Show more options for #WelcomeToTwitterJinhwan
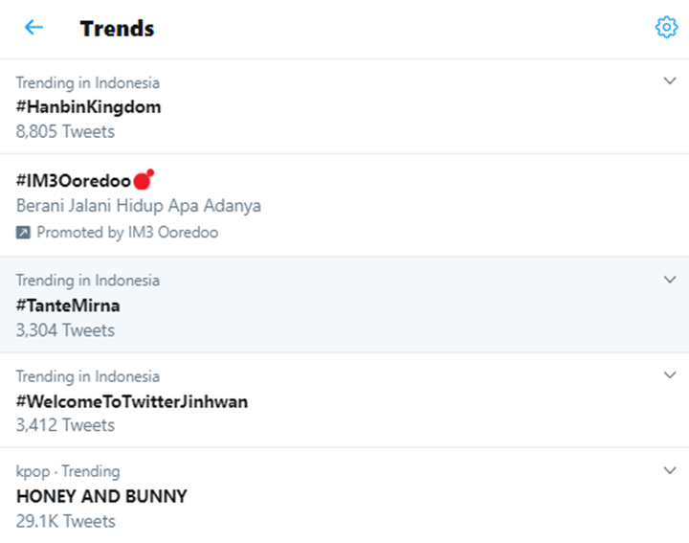Image resolution: width=689 pixels, height=543 pixels. 670,375
